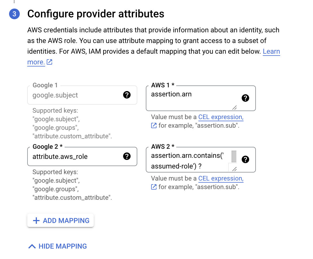Open the CEL expression link under AWS 2
The width and height of the screenshot is (313, 259).
[x=221, y=178]
